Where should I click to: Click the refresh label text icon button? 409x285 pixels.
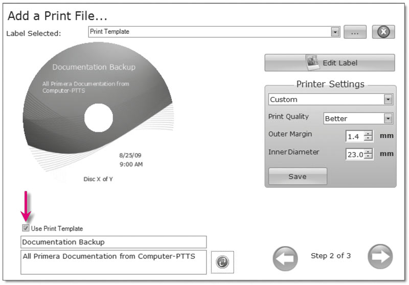click(x=222, y=262)
